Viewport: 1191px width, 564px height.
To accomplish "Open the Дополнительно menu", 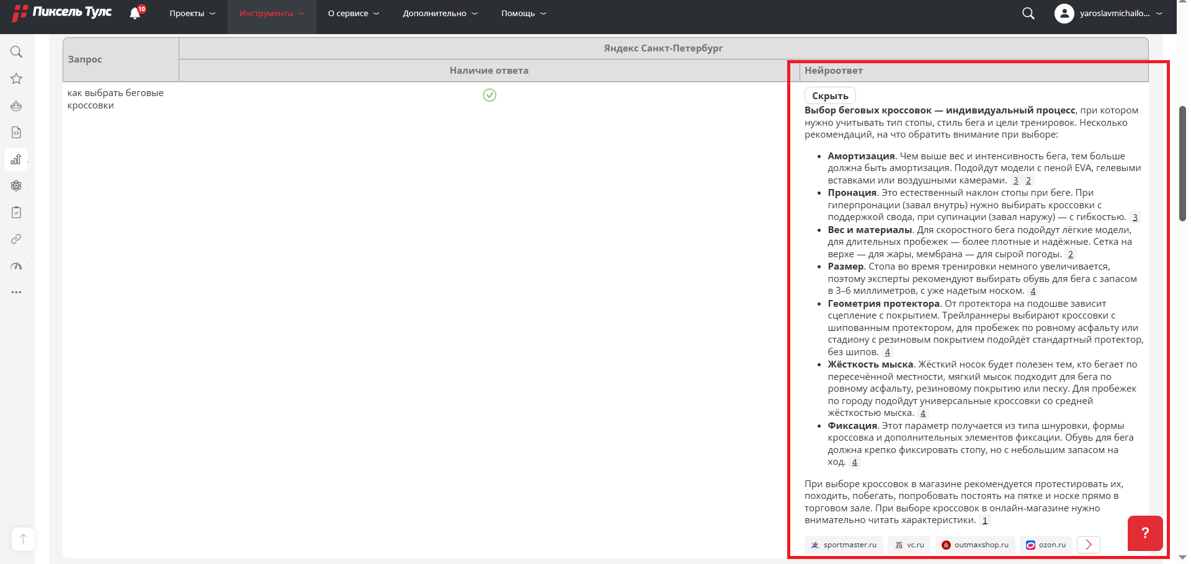I will (440, 14).
